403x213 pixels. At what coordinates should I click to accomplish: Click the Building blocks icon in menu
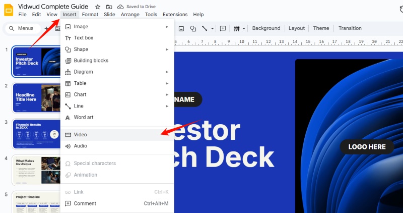(x=68, y=61)
